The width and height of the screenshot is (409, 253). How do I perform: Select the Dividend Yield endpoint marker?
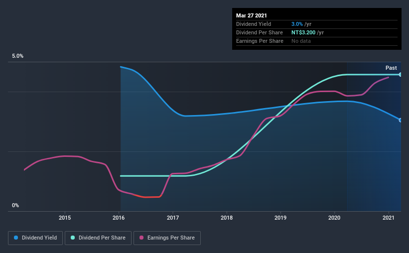click(x=400, y=120)
